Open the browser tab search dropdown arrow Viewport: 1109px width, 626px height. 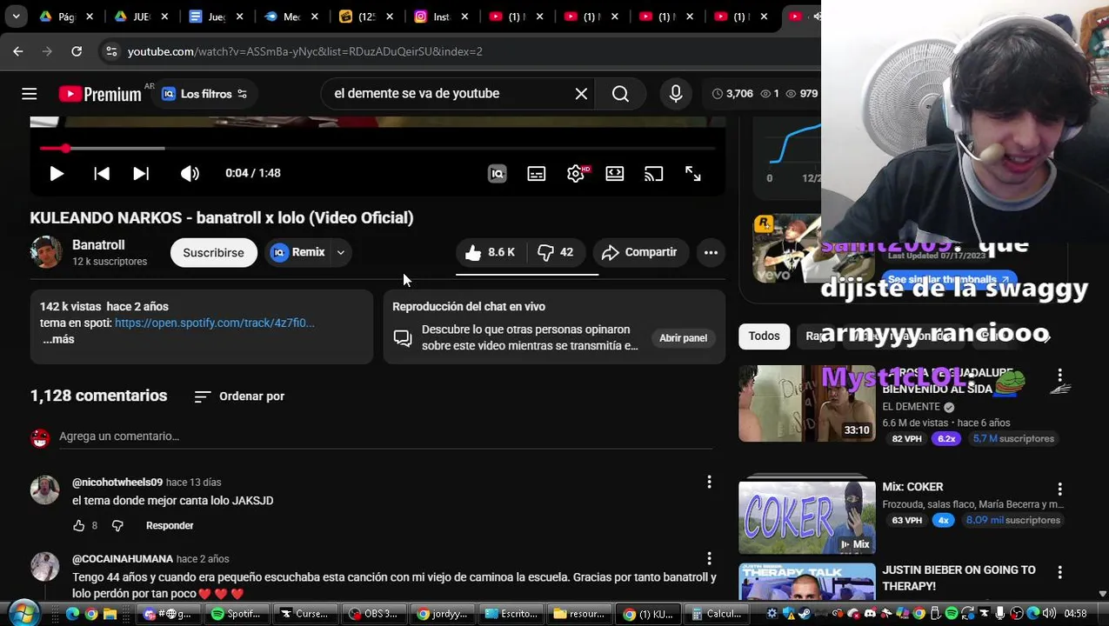[x=16, y=16]
